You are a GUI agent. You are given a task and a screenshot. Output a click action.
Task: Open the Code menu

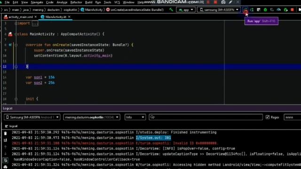point(50,2)
